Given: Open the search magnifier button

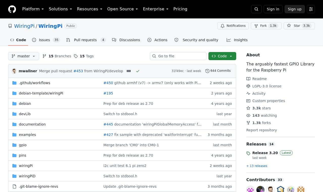Looking at the screenshot, I should 256,9.
